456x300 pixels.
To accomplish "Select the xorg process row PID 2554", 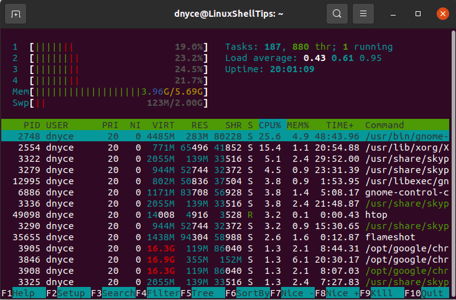I will 225,148.
